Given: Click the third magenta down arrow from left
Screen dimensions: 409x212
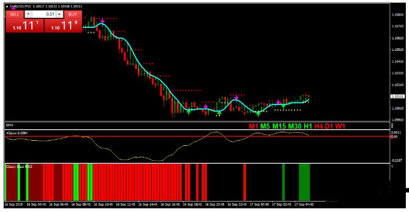Looking at the screenshot, I should [x=236, y=98].
